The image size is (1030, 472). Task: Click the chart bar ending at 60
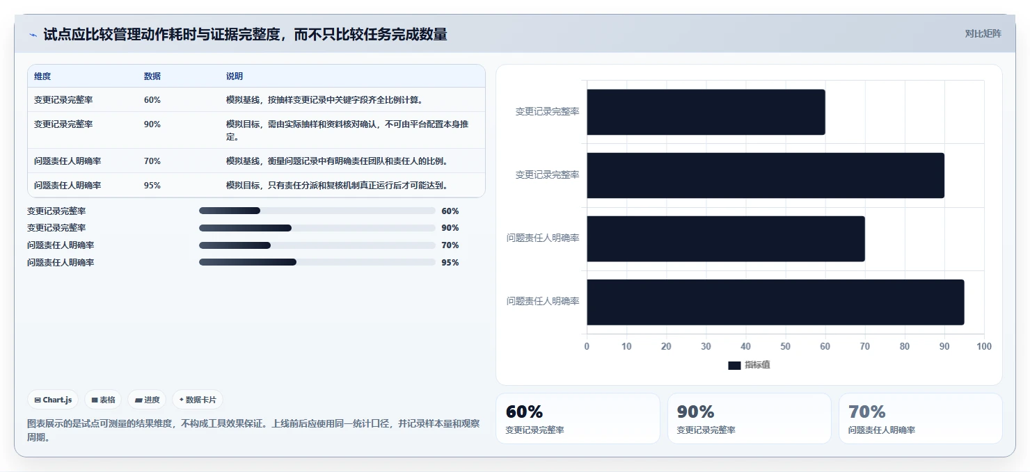pyautogui.click(x=706, y=112)
